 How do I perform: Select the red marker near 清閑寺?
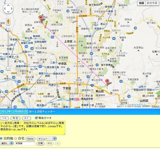pos(107,82)
